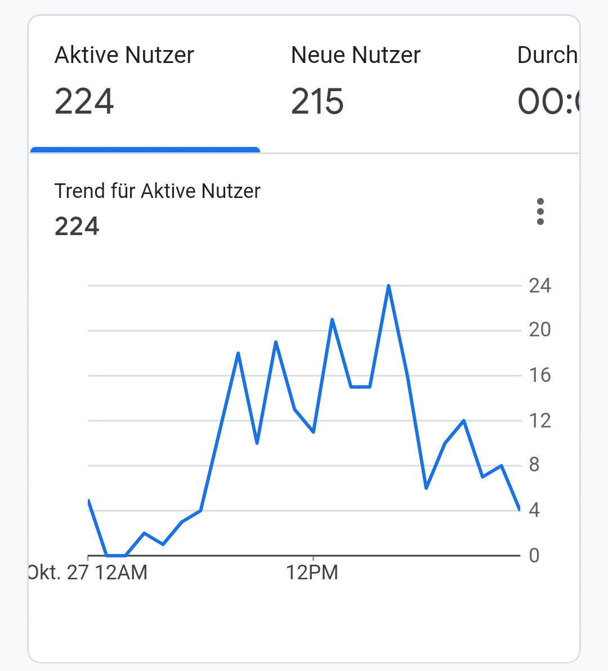Viewport: 608px width, 671px height.
Task: Click the highest peak of the trend line
Action: tap(388, 286)
